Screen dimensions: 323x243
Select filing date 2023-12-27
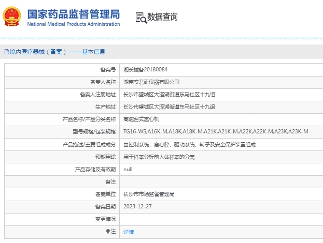[137, 206]
